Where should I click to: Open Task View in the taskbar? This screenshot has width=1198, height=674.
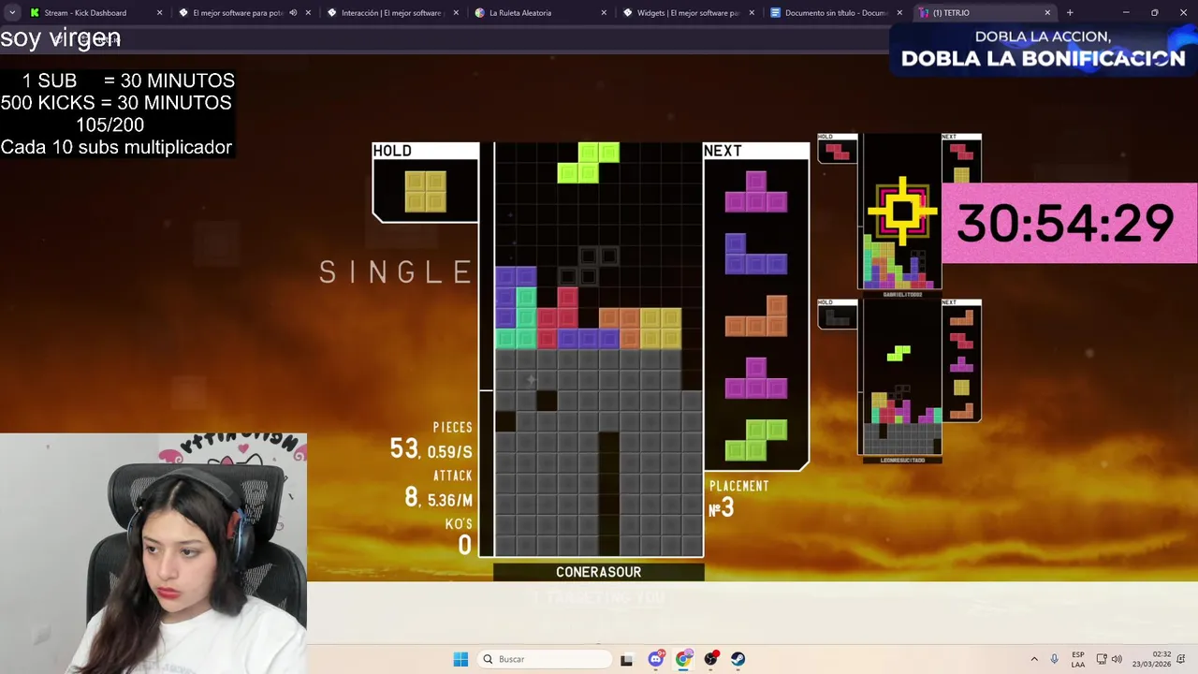[626, 659]
